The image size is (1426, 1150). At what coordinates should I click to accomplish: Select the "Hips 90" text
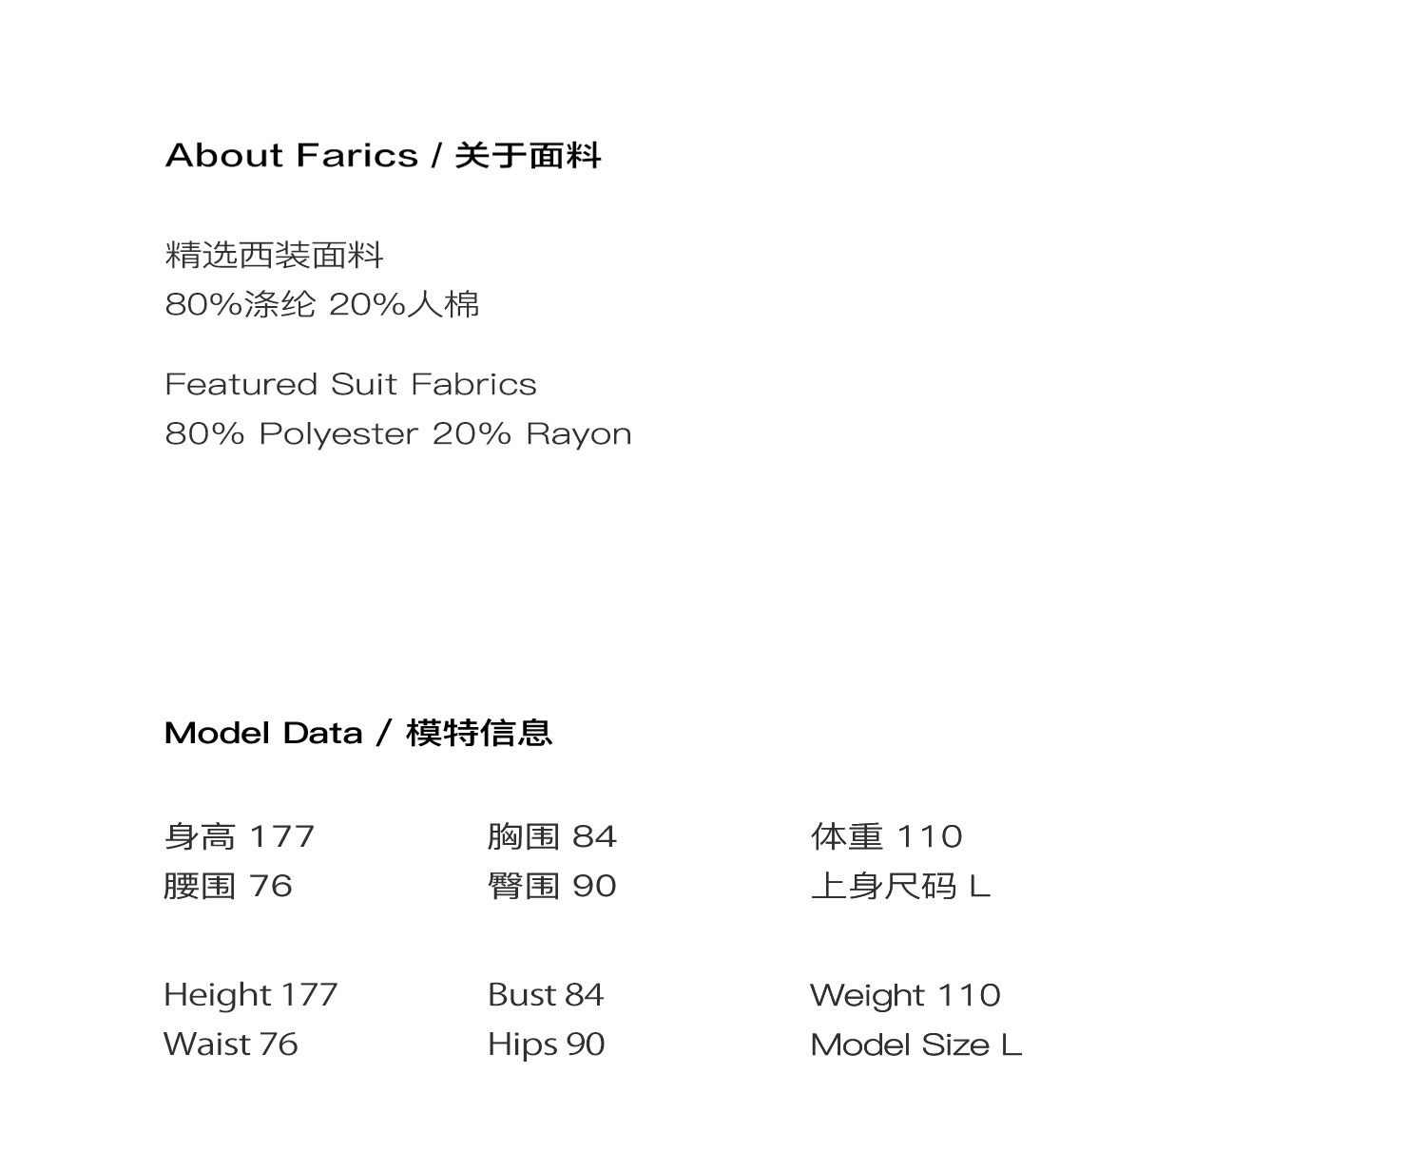(x=546, y=1045)
